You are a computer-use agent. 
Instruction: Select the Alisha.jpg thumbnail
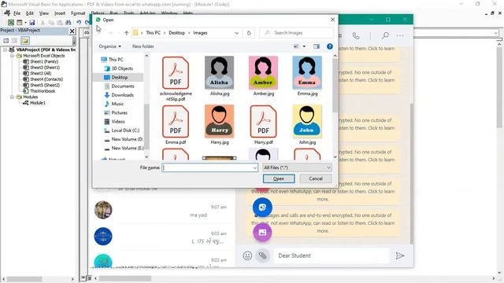(219, 73)
